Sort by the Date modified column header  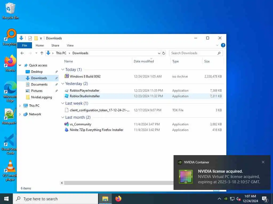coord(151,61)
